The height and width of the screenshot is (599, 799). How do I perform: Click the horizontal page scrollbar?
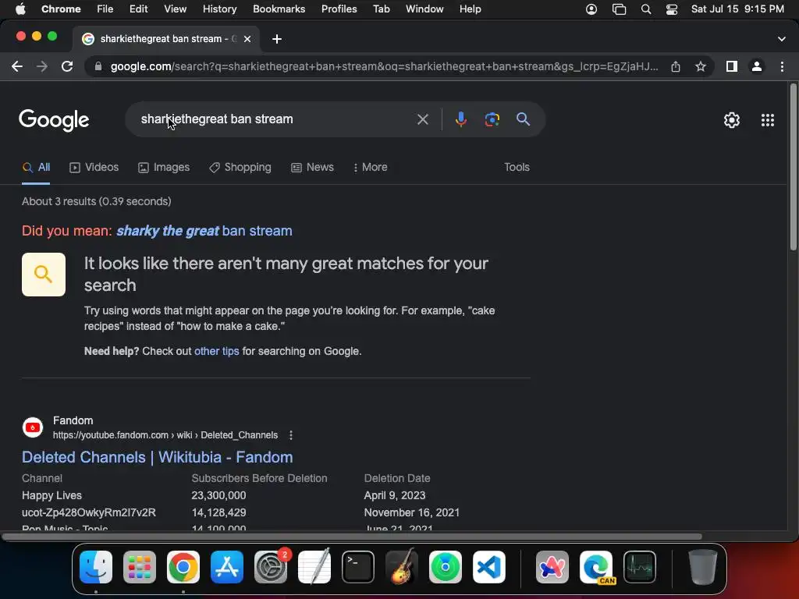(x=352, y=537)
